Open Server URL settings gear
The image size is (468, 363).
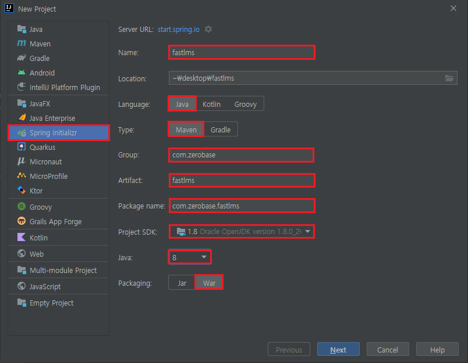coord(208,29)
